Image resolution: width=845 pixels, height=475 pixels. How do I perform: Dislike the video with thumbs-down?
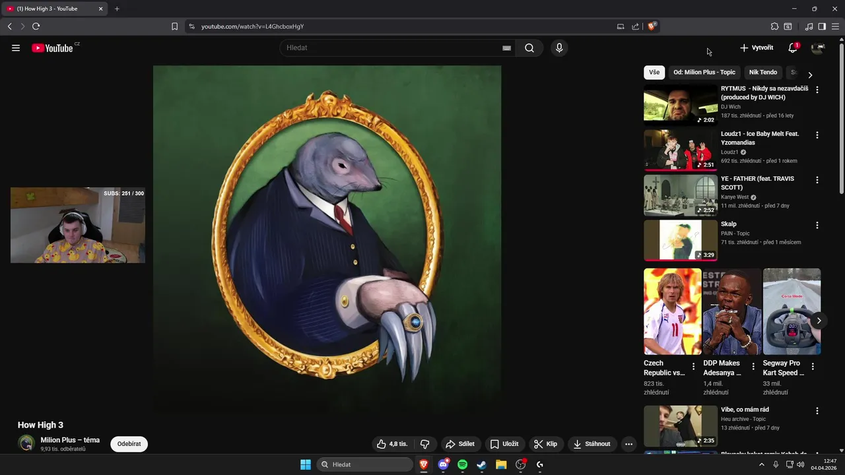click(x=425, y=444)
